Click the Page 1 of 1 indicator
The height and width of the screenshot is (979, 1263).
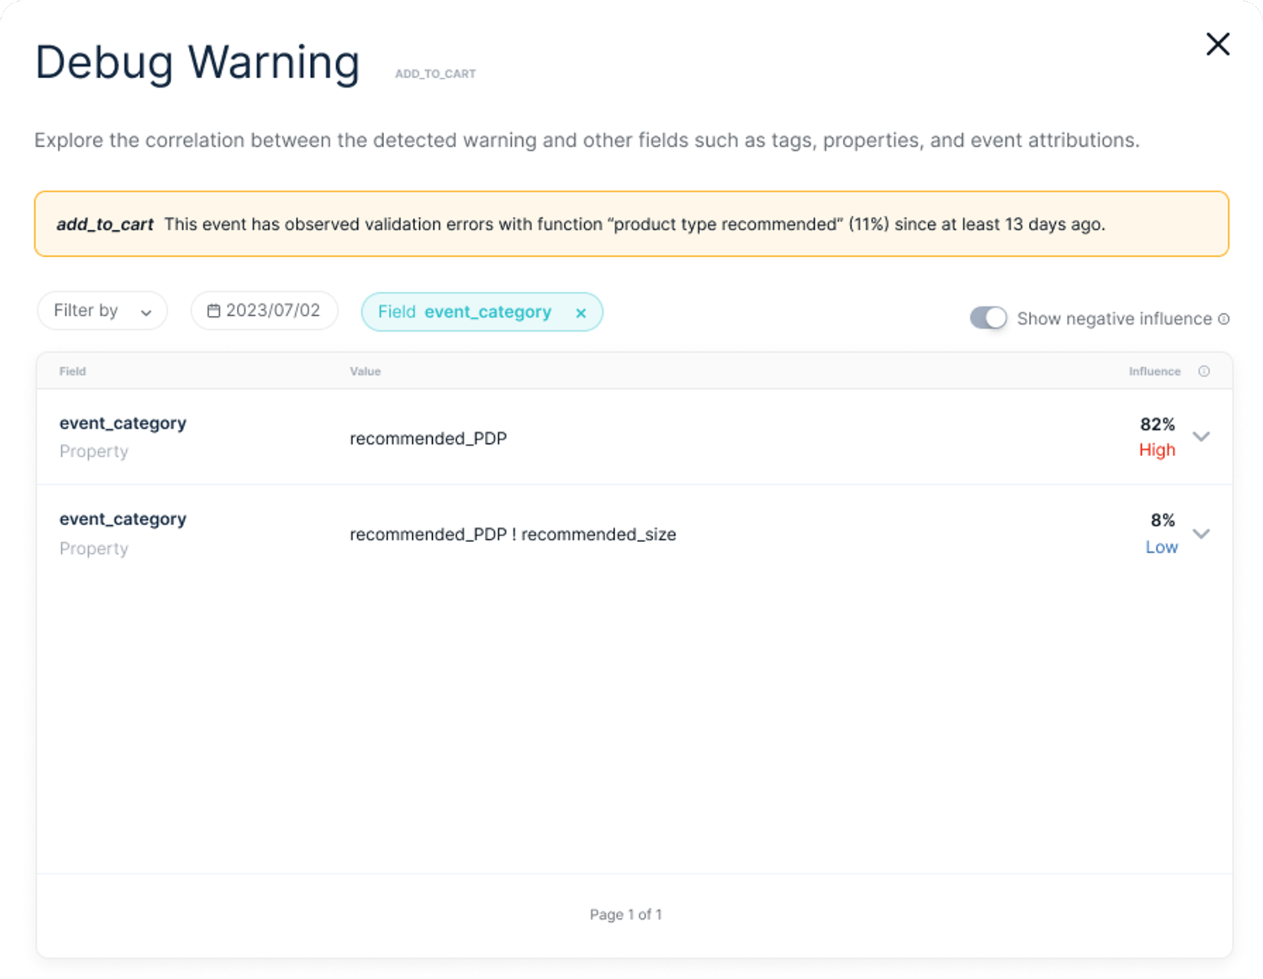click(x=626, y=915)
